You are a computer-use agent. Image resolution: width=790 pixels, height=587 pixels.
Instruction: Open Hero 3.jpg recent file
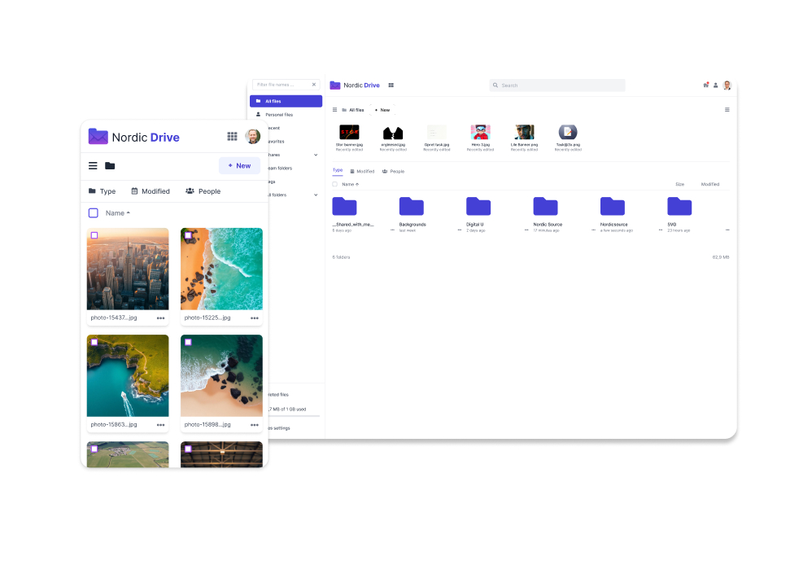point(480,138)
